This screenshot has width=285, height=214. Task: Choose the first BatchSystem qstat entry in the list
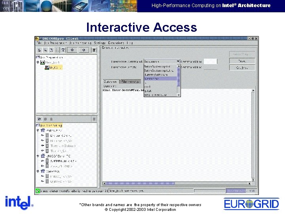click(x=160, y=67)
